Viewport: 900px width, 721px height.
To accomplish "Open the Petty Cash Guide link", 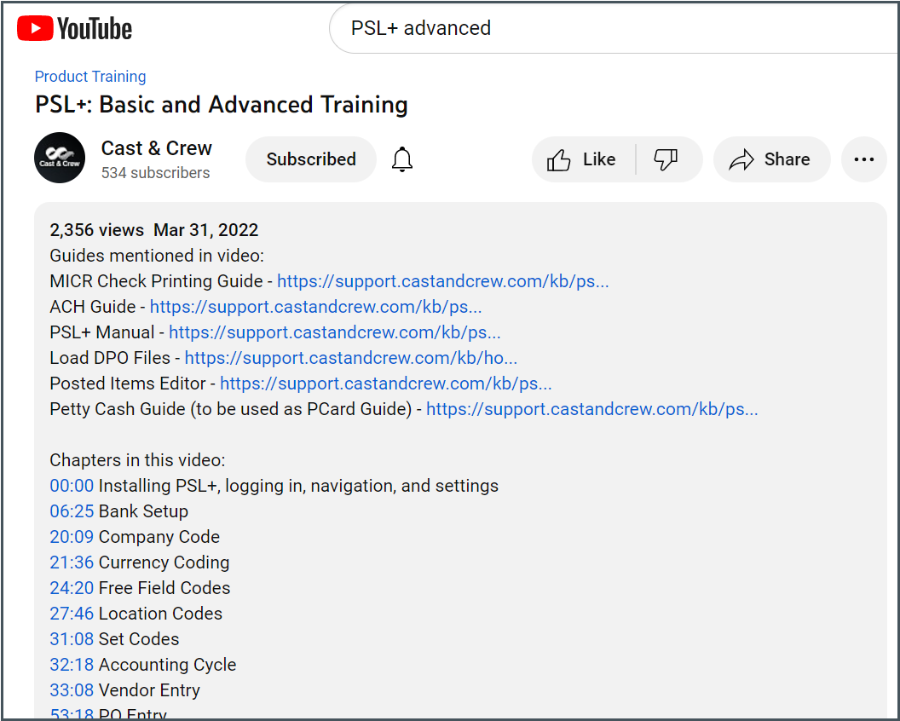I will 591,409.
